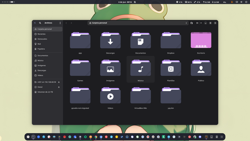The height and width of the screenshot is (141, 250).
Task: Select Carpeta personal in the sidebar
Action: [48, 29]
